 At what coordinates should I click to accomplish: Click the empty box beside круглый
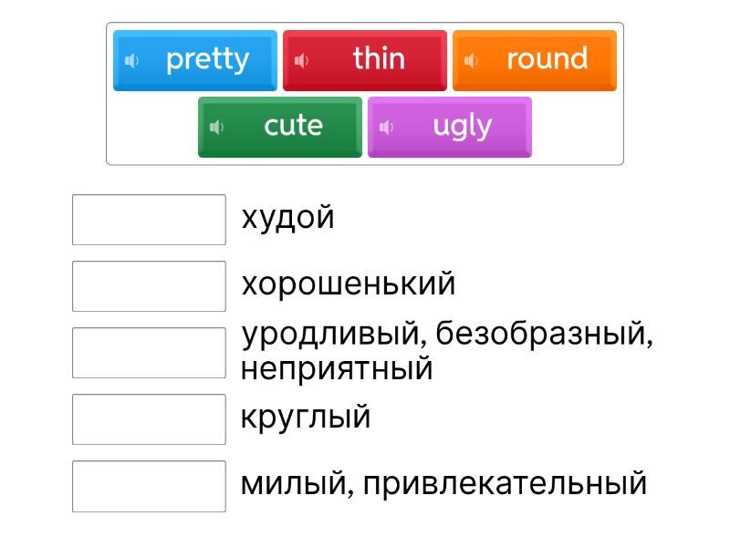(x=149, y=419)
